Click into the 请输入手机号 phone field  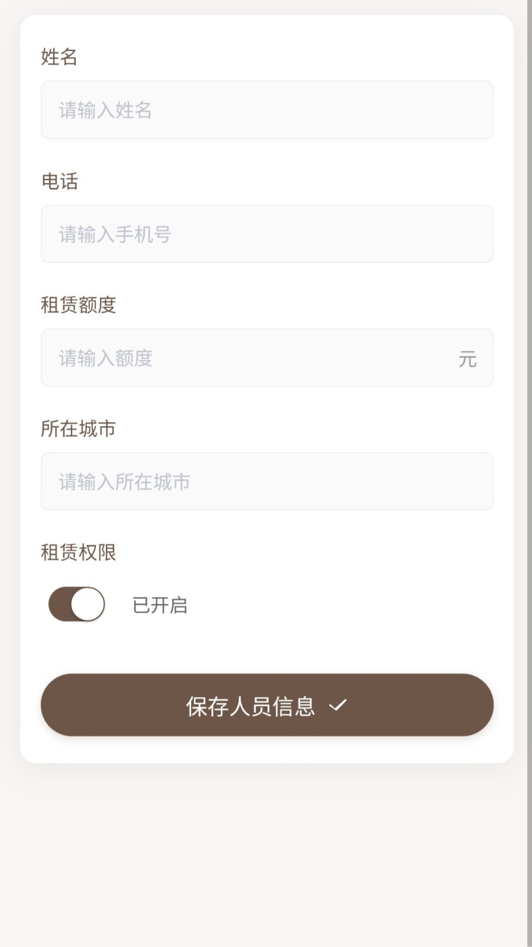coord(266,234)
